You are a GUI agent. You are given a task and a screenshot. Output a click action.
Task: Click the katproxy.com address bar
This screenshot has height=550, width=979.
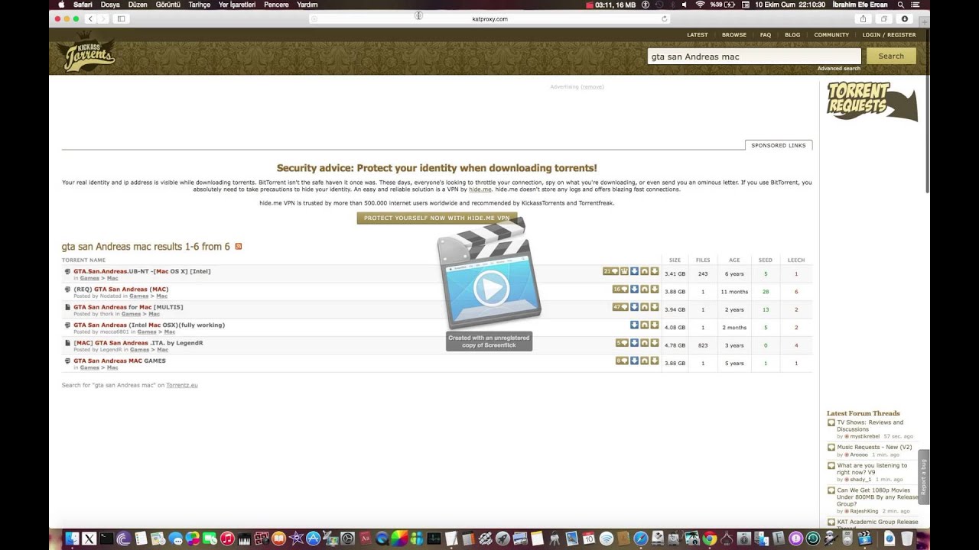[489, 18]
